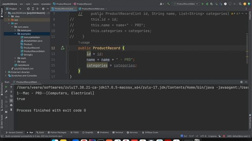Viewport: 252px width, 141px height.
Task: Expand the .idea folder
Action: click(x=9, y=16)
